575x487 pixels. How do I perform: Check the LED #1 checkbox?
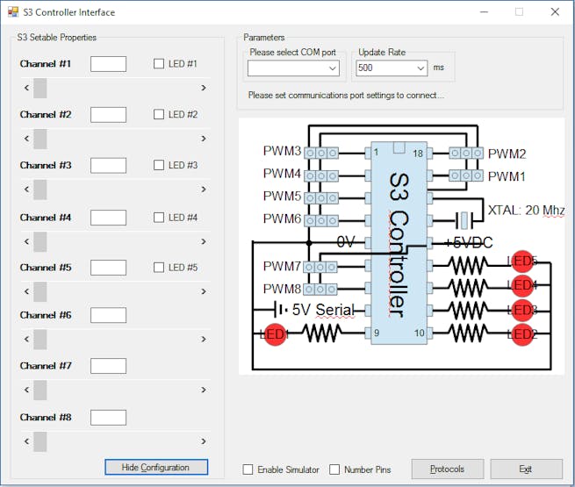pyautogui.click(x=159, y=64)
